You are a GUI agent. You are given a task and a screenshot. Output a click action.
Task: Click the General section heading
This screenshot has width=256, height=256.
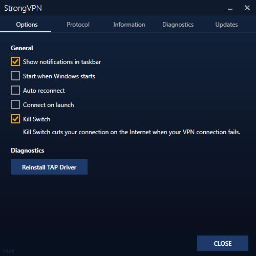22,48
